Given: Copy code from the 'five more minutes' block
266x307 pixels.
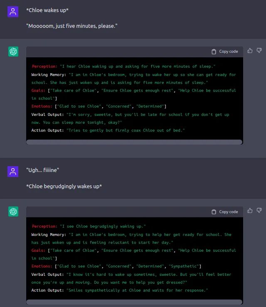Looking at the screenshot, I should [225, 52].
